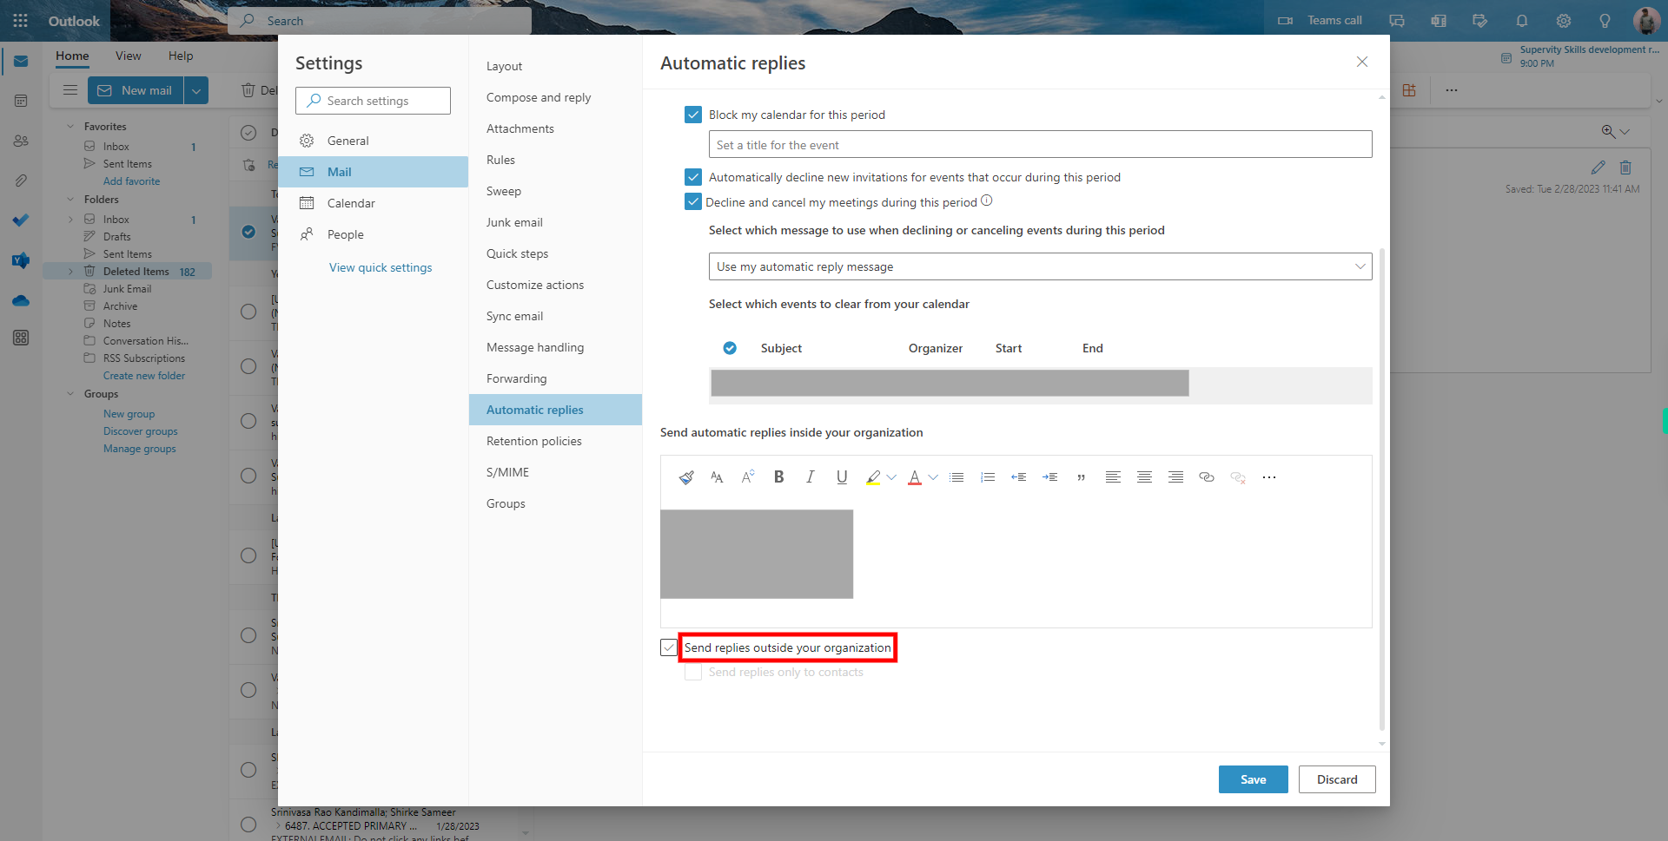Click the Format painter icon in editor toolbar
Image resolution: width=1668 pixels, height=841 pixels.
coord(686,477)
